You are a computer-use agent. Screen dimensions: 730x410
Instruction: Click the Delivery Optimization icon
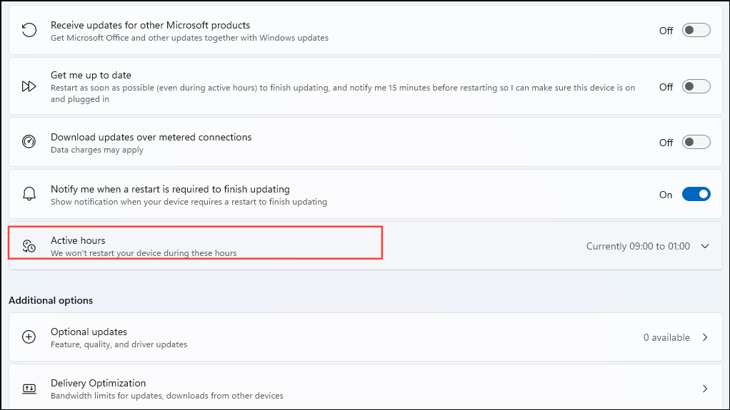pyautogui.click(x=29, y=389)
